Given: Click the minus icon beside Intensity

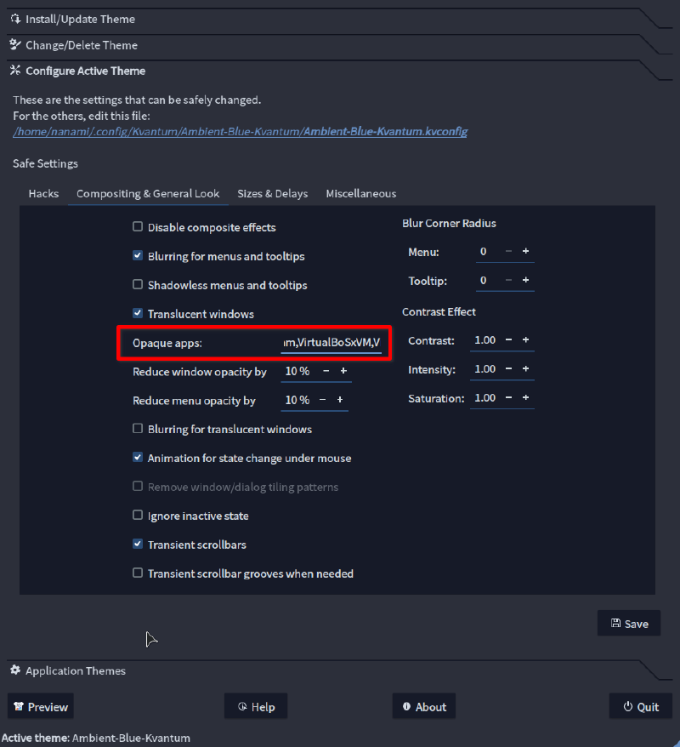Looking at the screenshot, I should tap(508, 369).
